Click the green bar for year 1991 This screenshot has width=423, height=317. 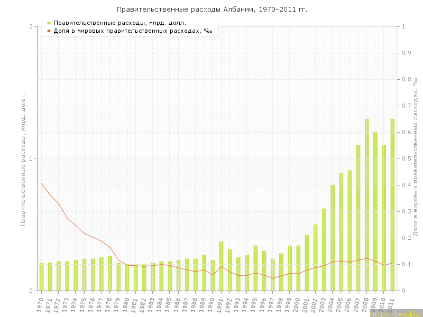click(x=221, y=266)
